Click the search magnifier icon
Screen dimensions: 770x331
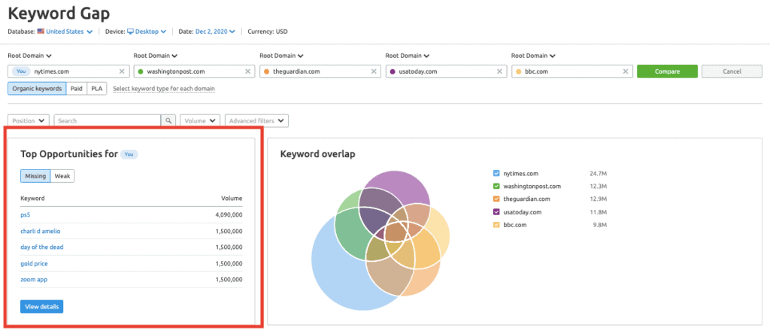tap(168, 120)
